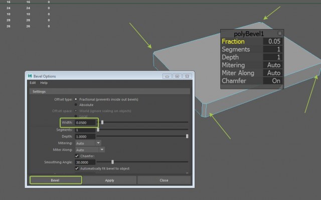Click the Depth slider handle
This screenshot has height=200, width=321.
click(187, 136)
